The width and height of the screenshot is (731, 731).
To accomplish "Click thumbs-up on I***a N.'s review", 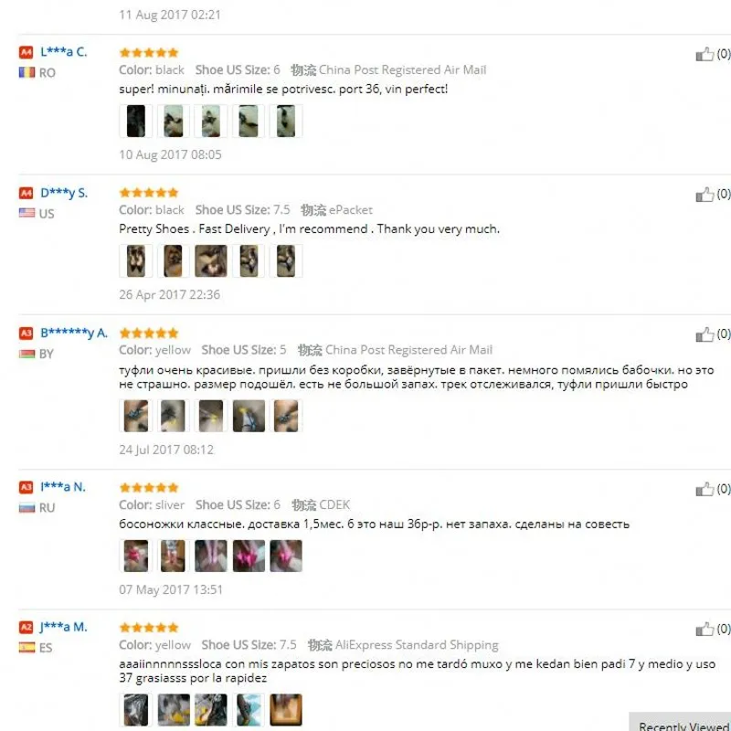I will [x=705, y=489].
